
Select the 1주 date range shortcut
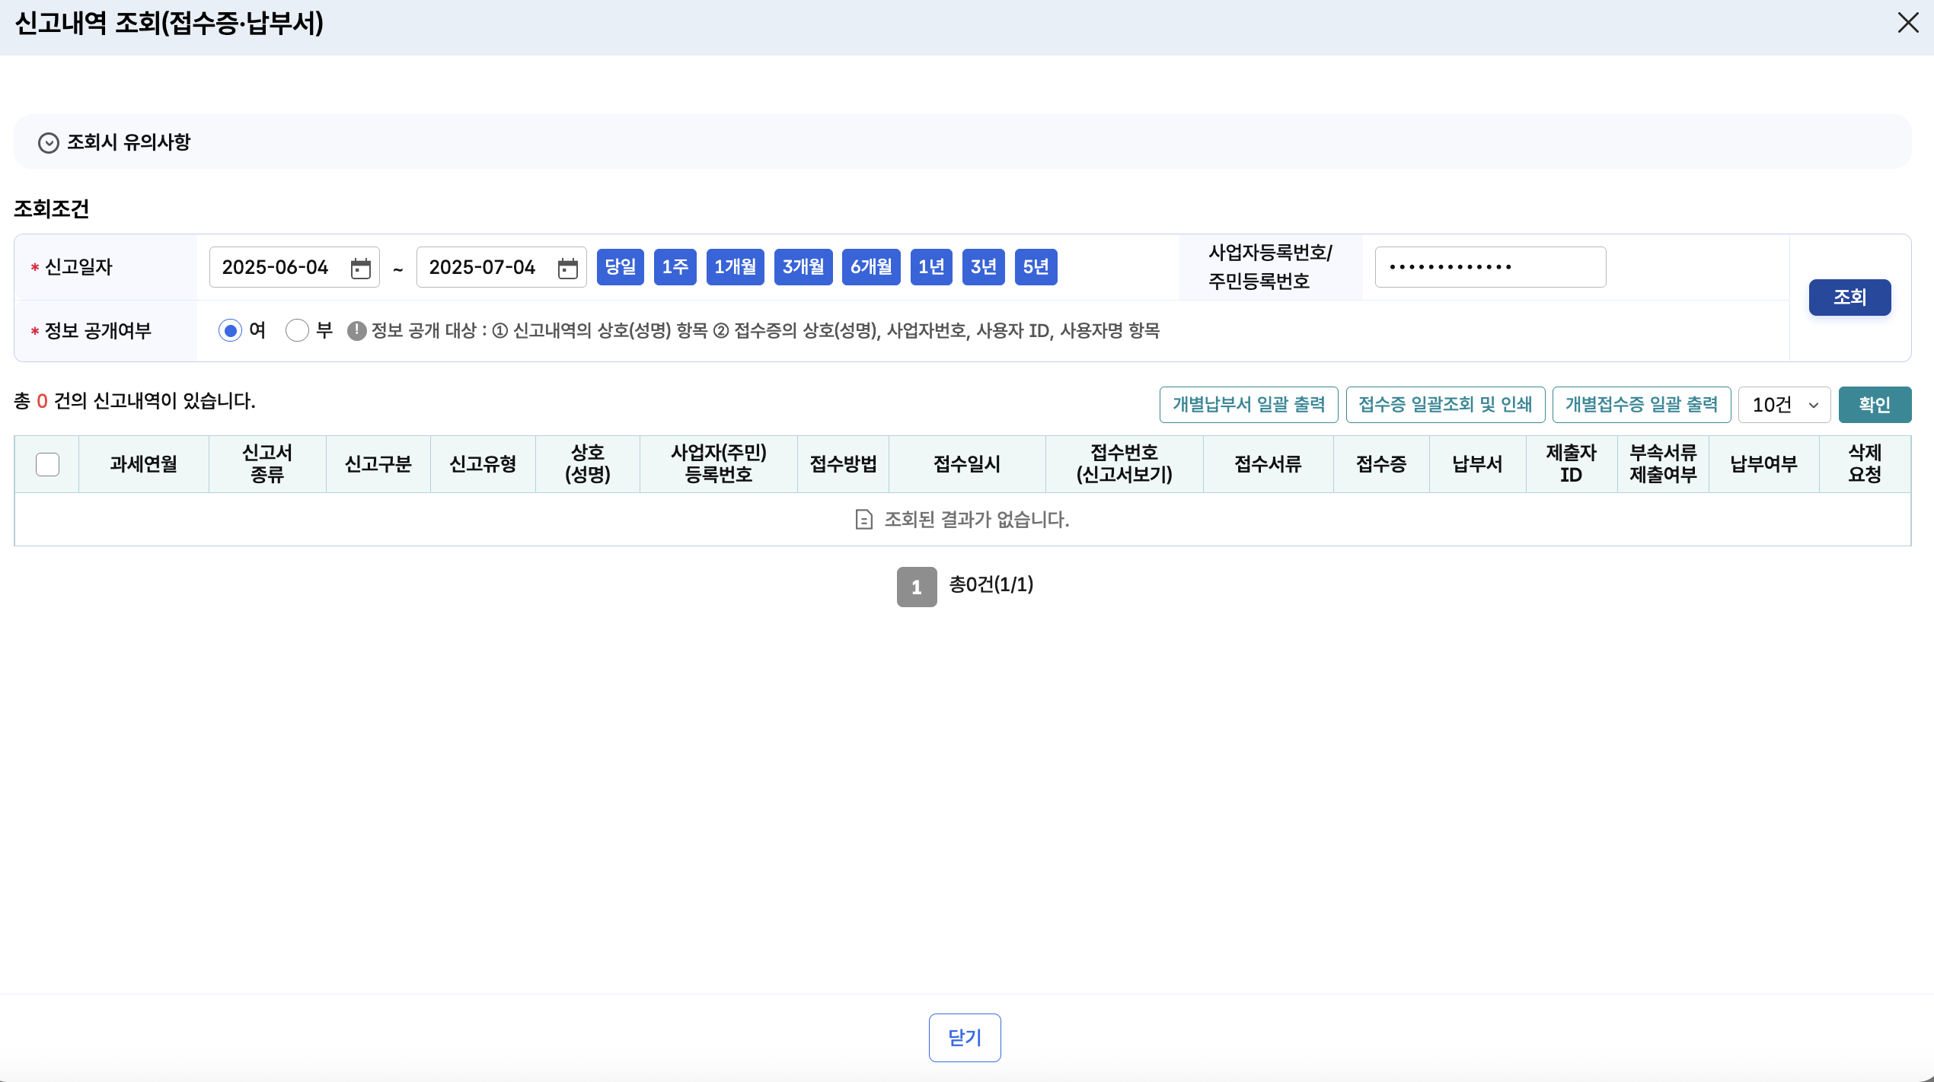[675, 267]
